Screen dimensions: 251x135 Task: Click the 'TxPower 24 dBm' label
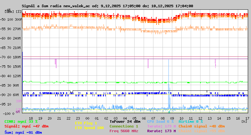coord(125,121)
